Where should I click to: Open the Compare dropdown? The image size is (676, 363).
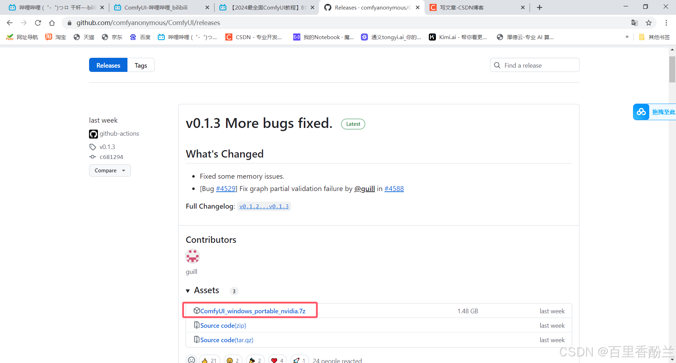click(110, 171)
